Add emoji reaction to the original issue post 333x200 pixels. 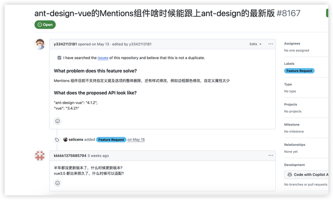57,121
